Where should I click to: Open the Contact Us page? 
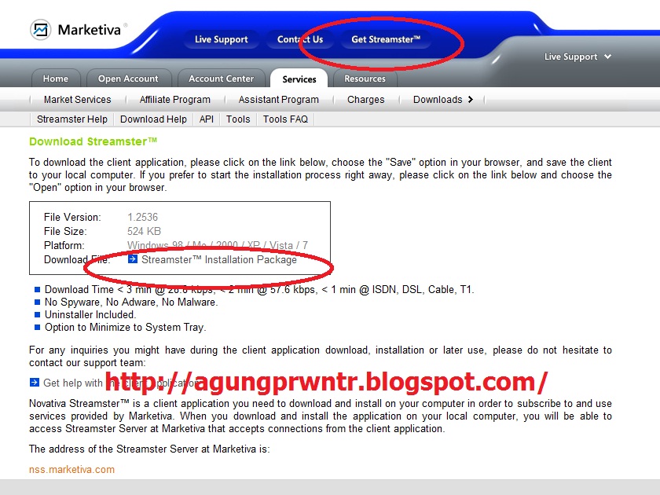coord(300,39)
